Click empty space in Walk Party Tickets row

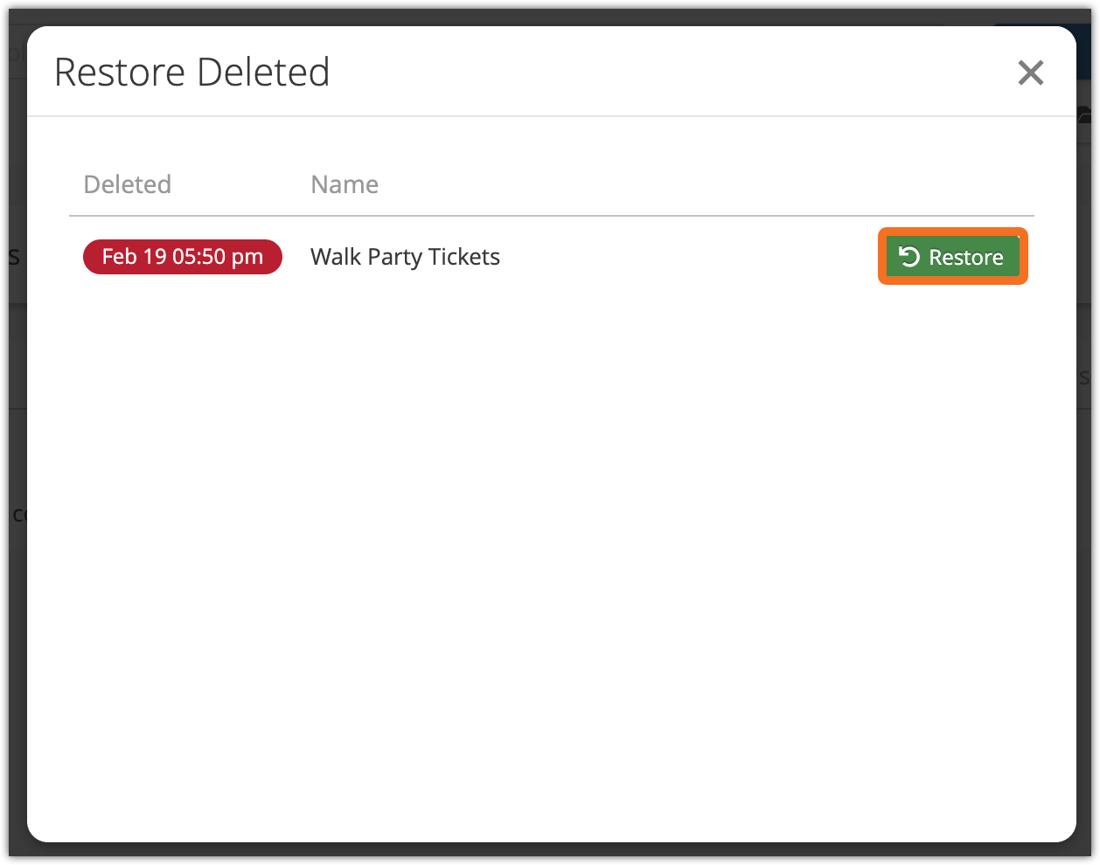(x=682, y=257)
